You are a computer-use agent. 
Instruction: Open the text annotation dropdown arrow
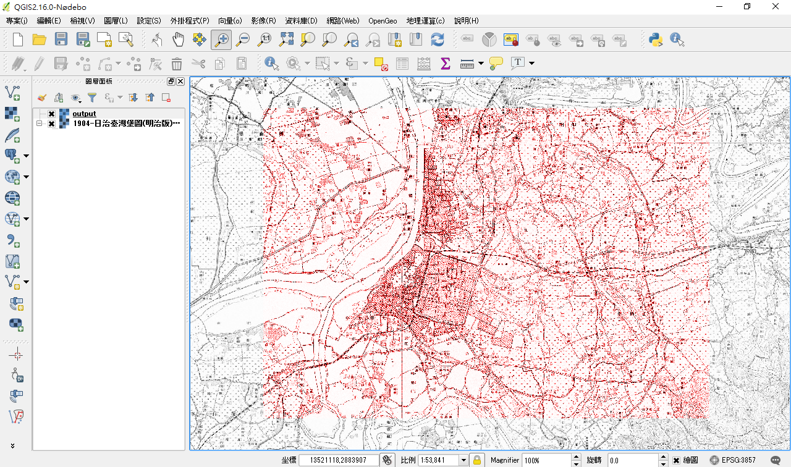[x=531, y=63]
